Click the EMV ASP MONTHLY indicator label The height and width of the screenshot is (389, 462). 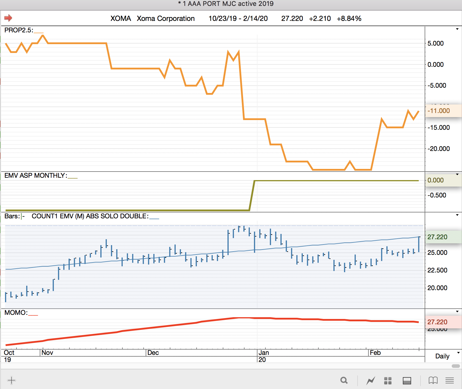pyautogui.click(x=36, y=175)
